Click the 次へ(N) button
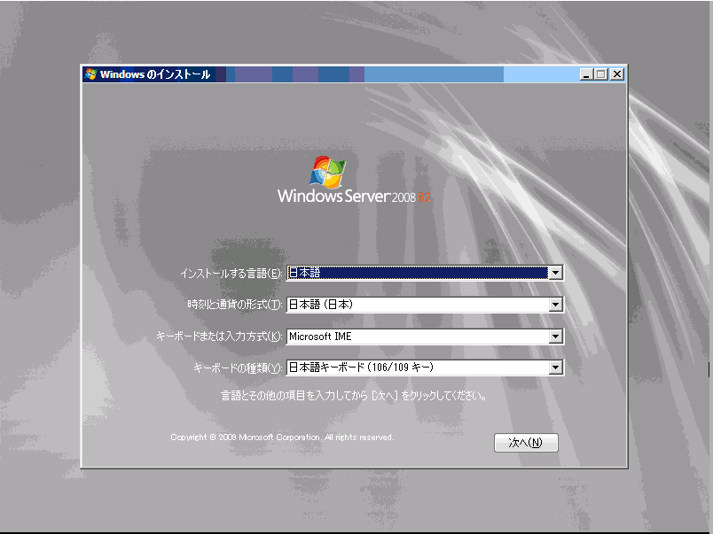 [526, 442]
